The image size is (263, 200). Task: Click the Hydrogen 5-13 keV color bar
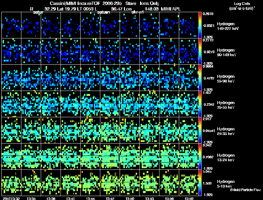[200, 183]
